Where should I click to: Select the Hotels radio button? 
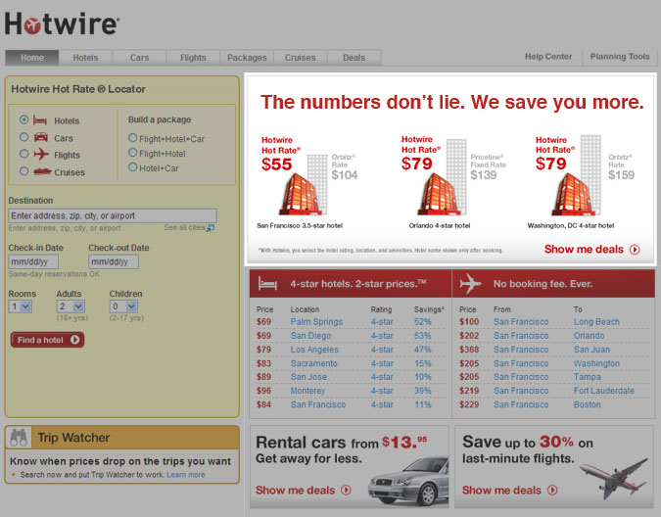[x=24, y=119]
